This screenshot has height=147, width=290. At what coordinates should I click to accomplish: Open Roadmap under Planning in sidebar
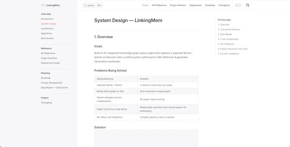46,78
